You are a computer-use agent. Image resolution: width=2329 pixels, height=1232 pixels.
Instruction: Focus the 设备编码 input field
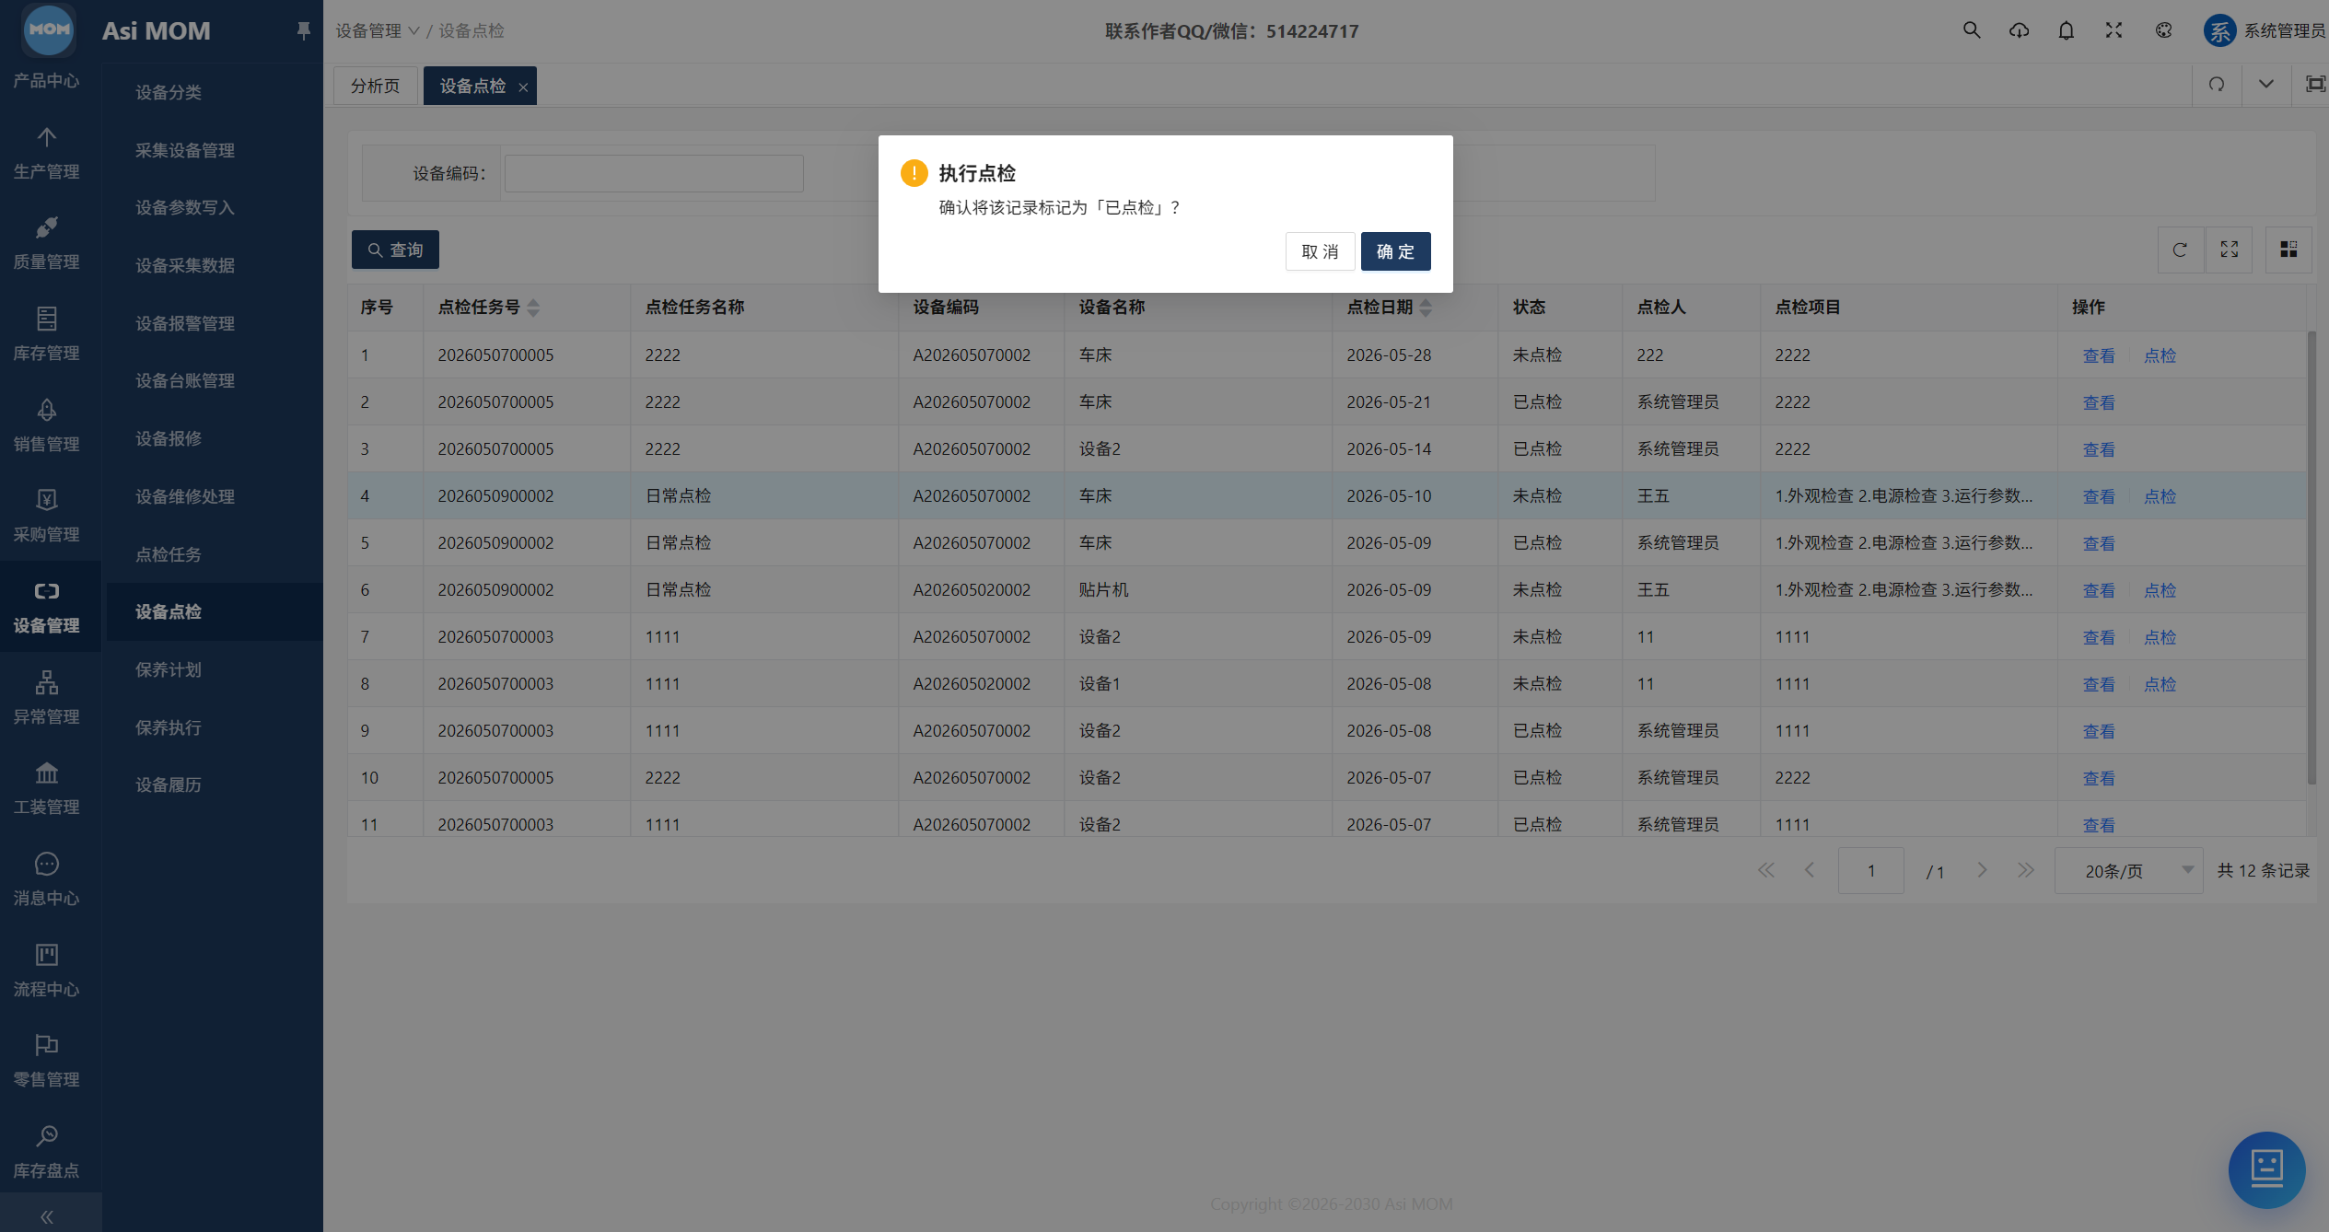click(654, 173)
